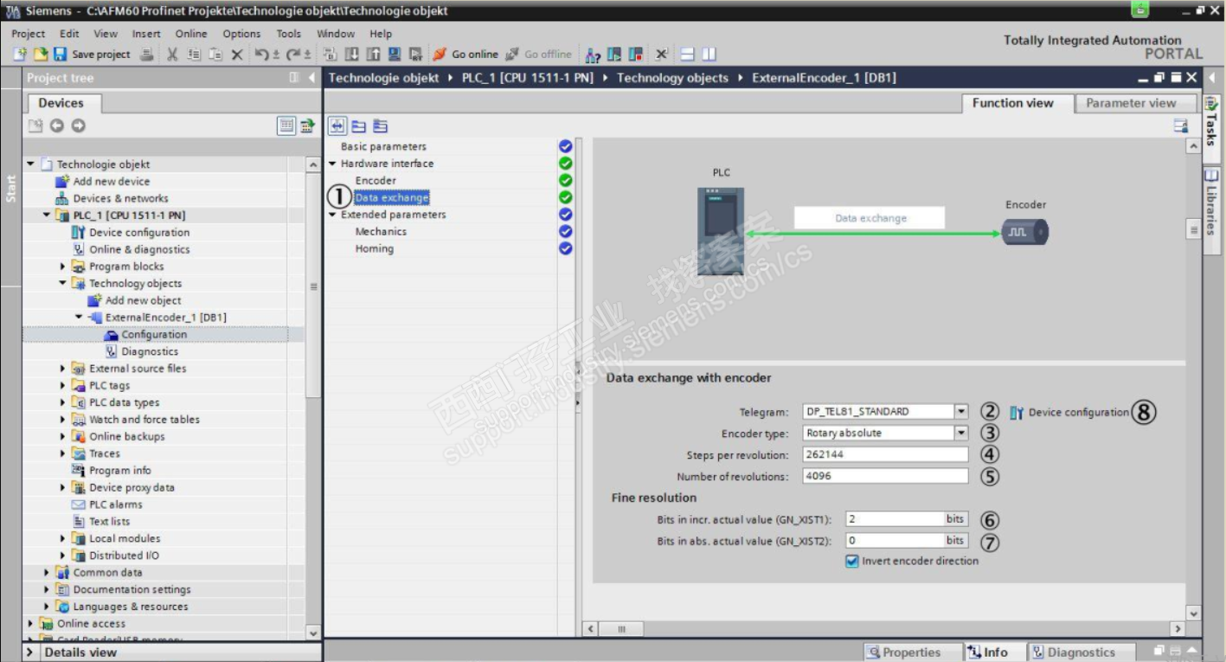Viewport: 1226px width, 662px height.
Task: Click the Paste icon in toolbar
Action: click(x=214, y=55)
